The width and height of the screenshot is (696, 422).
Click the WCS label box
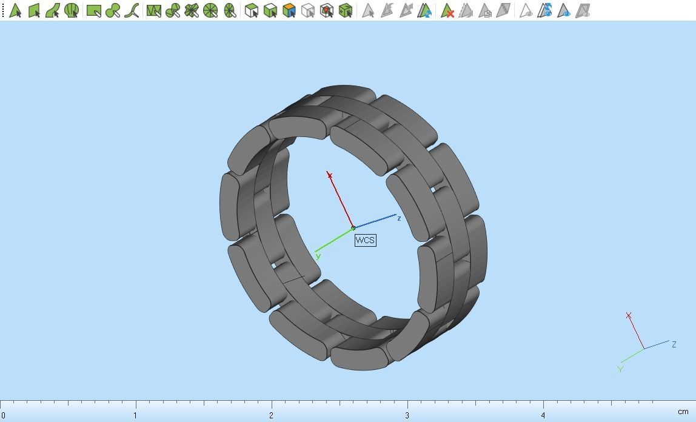pos(366,240)
